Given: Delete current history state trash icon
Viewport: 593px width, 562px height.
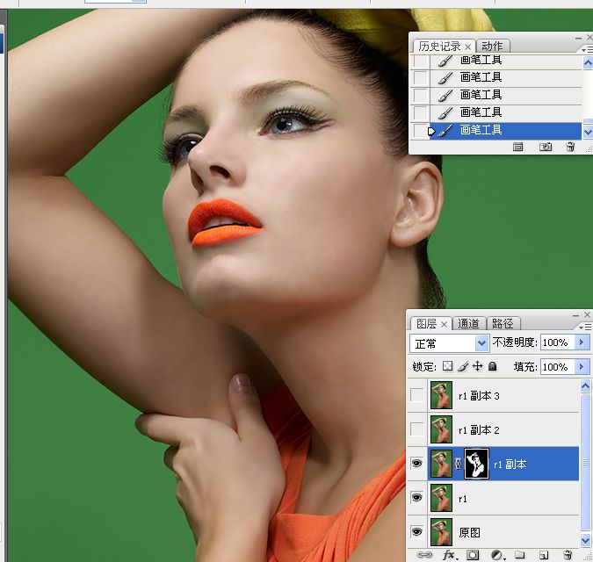Looking at the screenshot, I should (570, 147).
